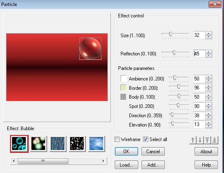Select the white snow particles thumbnail
Screen dimensions: 224x173
[77, 144]
